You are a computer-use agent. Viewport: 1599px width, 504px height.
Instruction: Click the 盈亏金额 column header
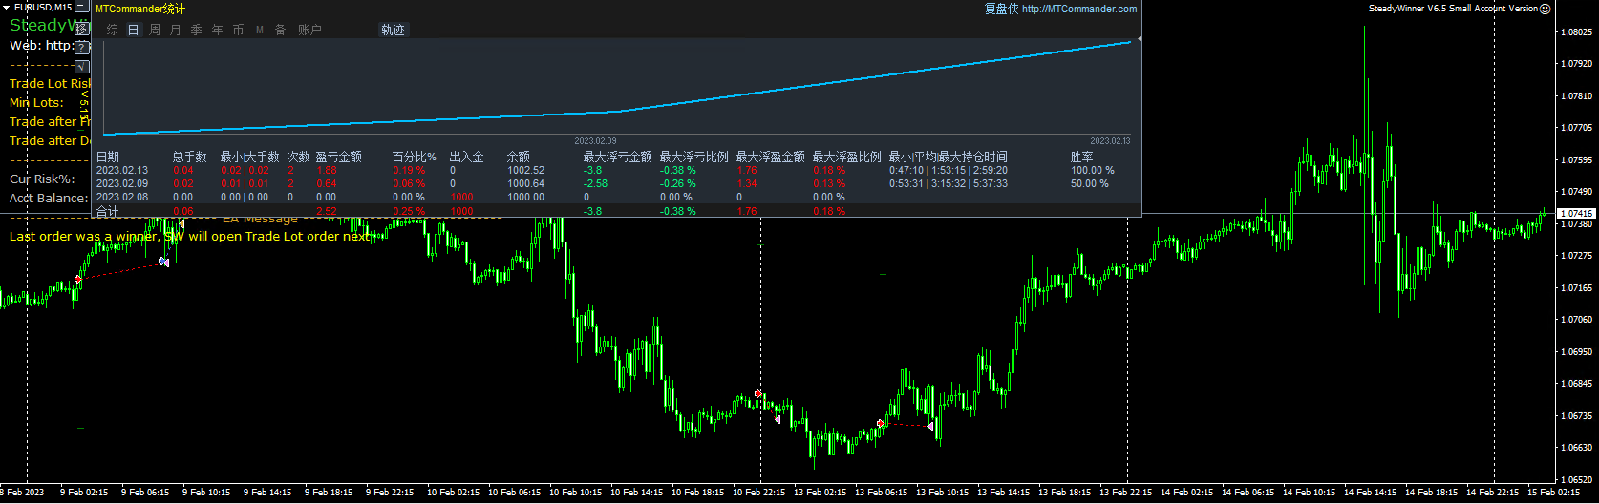click(338, 157)
